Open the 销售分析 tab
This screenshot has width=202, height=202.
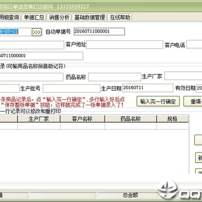click(59, 17)
